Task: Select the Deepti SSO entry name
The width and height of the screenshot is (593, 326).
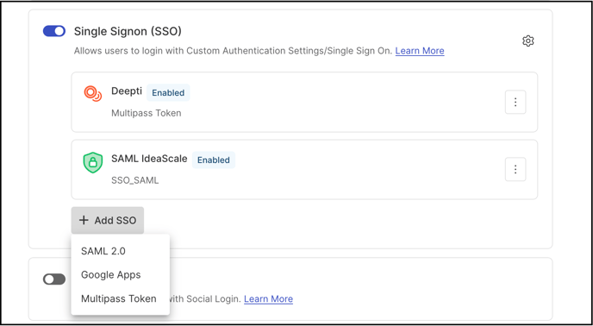Action: pyautogui.click(x=127, y=91)
